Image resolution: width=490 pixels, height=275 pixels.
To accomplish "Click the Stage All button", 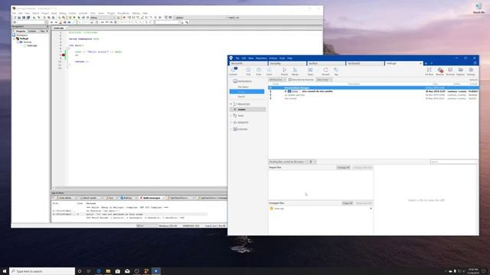I will point(347,203).
